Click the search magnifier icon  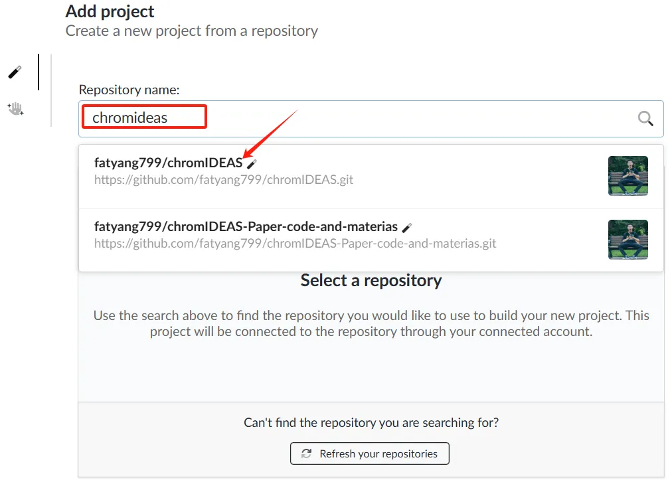click(x=645, y=118)
